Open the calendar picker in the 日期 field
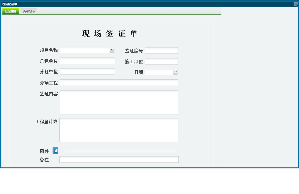 pos(175,72)
